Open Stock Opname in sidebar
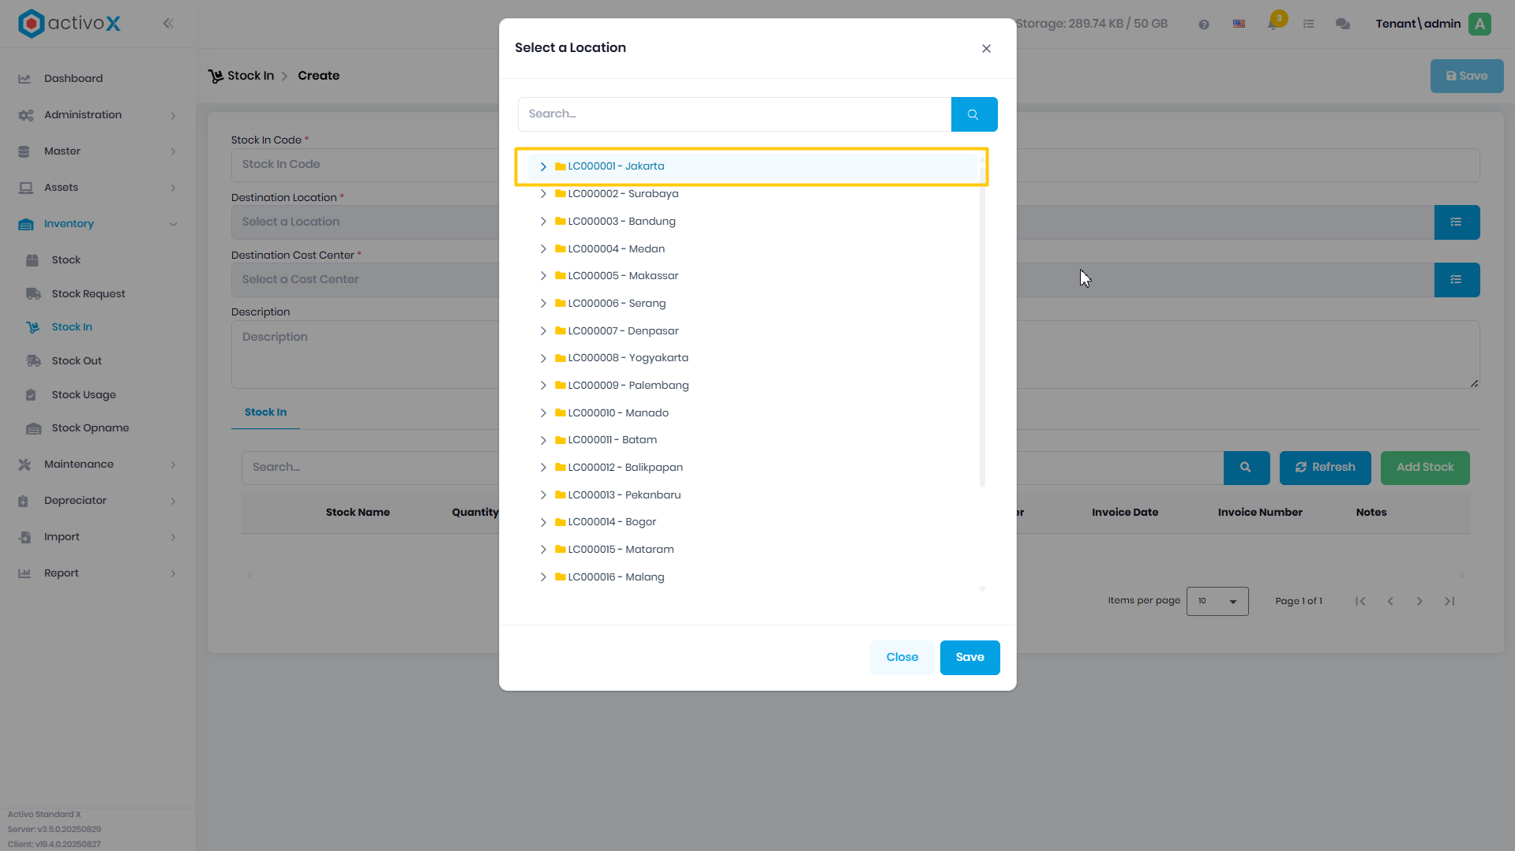Viewport: 1515px width, 851px height. coord(90,428)
